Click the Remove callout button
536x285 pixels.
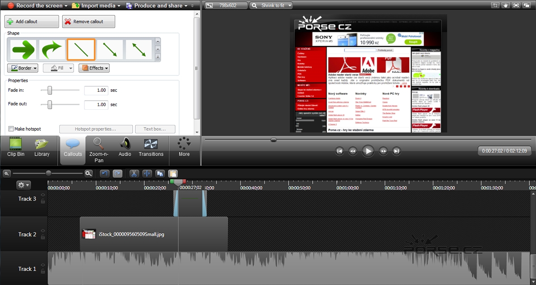click(x=88, y=21)
